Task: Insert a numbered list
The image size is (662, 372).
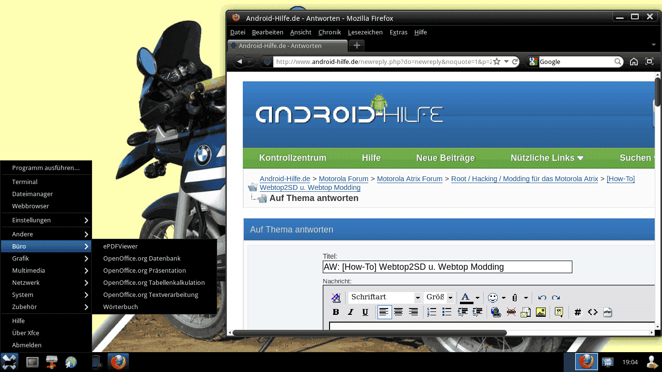Action: click(x=432, y=312)
